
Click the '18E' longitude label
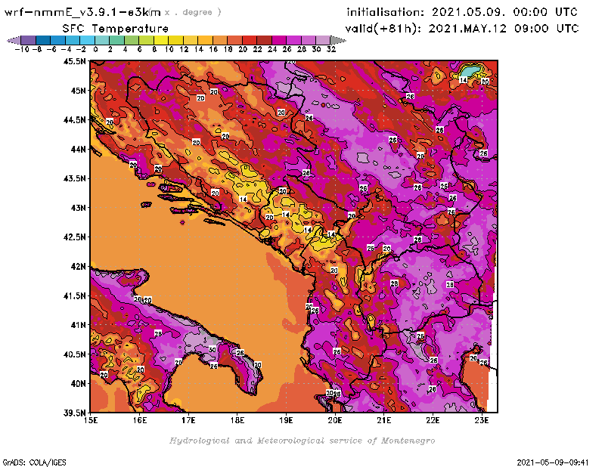point(237,420)
